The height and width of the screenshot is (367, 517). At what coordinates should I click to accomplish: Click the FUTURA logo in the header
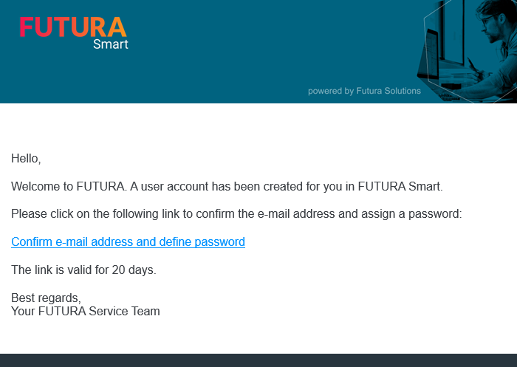(73, 27)
